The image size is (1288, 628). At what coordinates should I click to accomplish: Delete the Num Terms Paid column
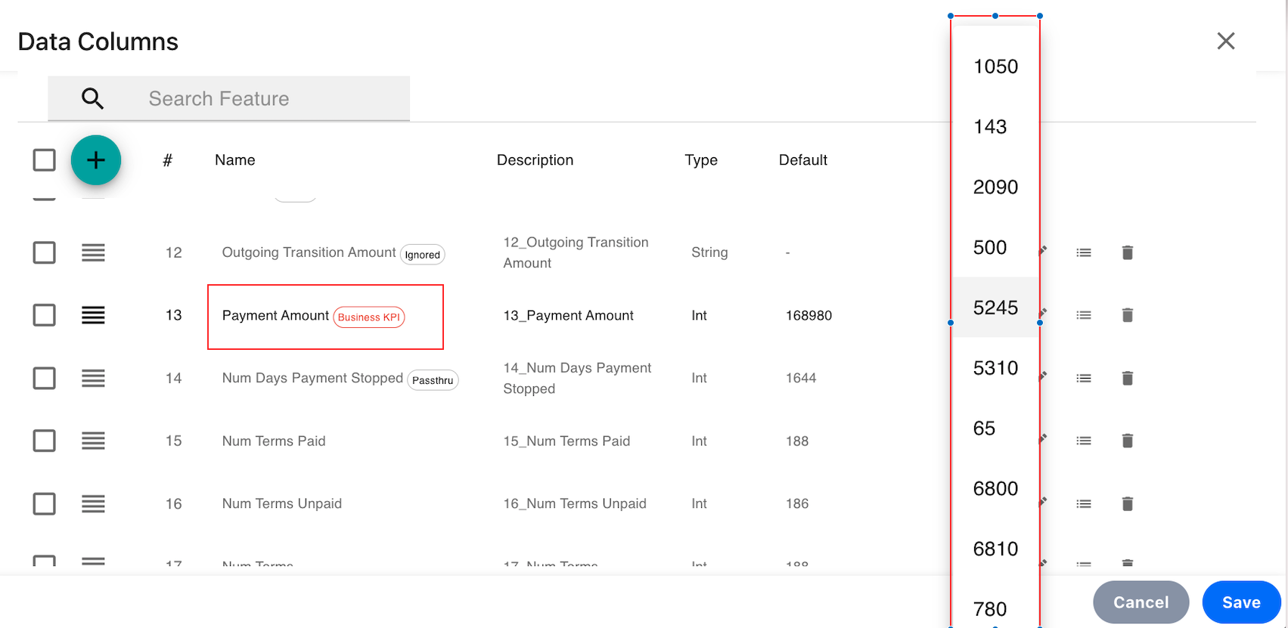click(x=1127, y=441)
